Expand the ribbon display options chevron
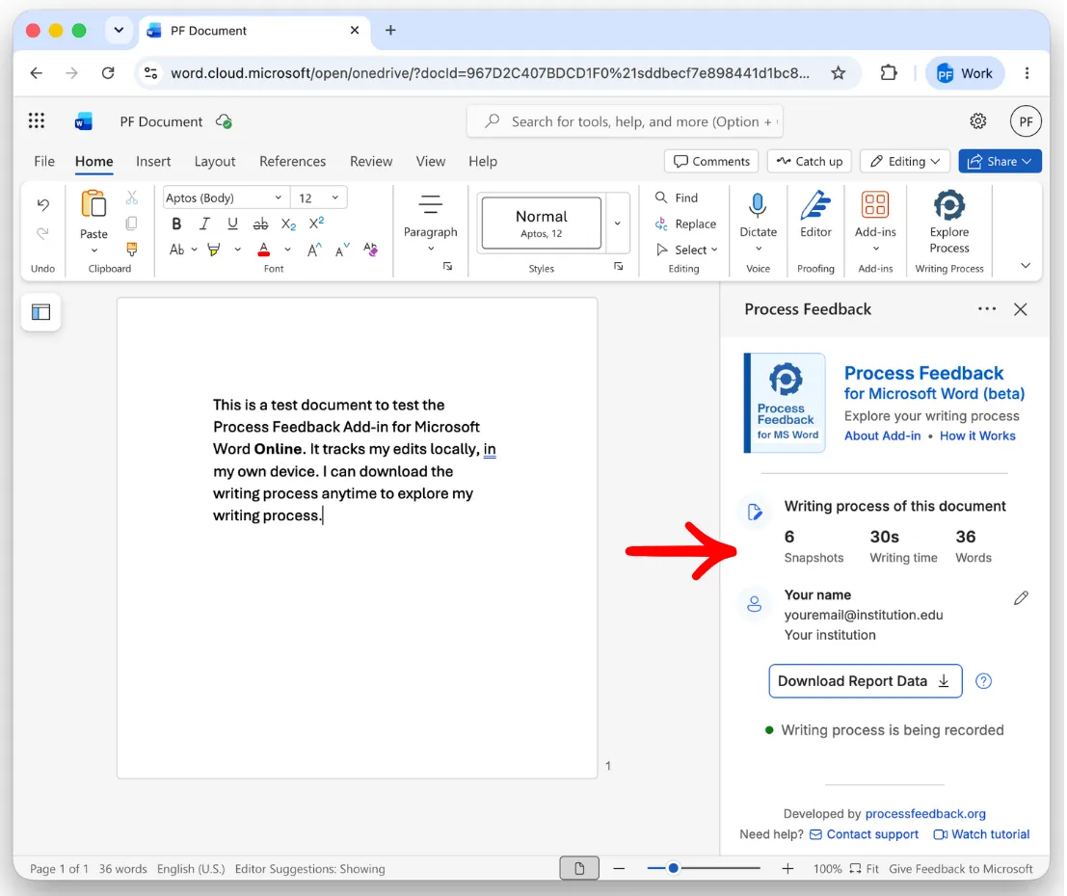1067x896 pixels. point(1026,266)
